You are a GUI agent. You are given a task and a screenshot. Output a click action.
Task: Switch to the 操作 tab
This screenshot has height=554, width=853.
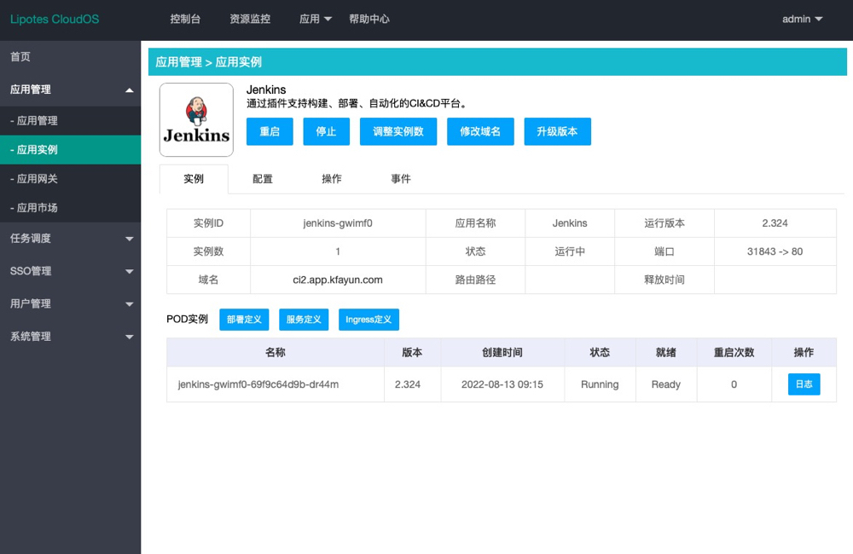tap(331, 179)
